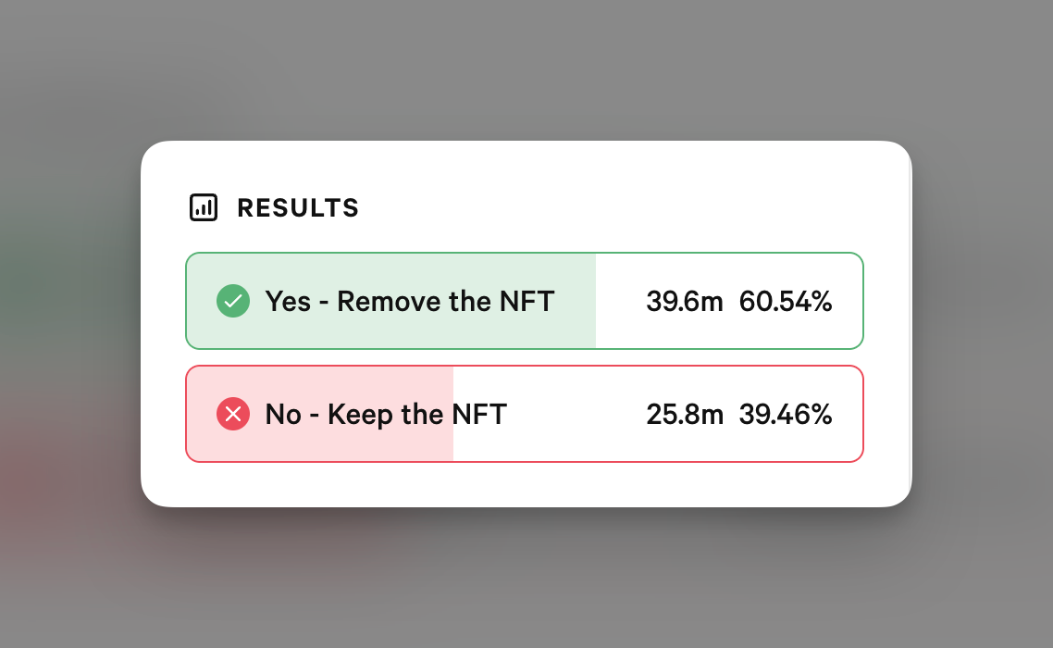Select the "Yes - Remove the NFT" label

click(x=410, y=301)
